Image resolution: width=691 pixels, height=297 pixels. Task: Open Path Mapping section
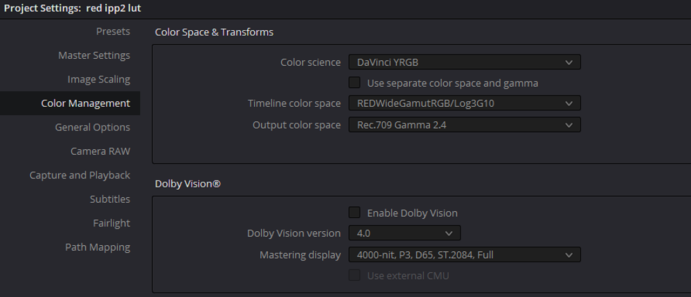98,247
